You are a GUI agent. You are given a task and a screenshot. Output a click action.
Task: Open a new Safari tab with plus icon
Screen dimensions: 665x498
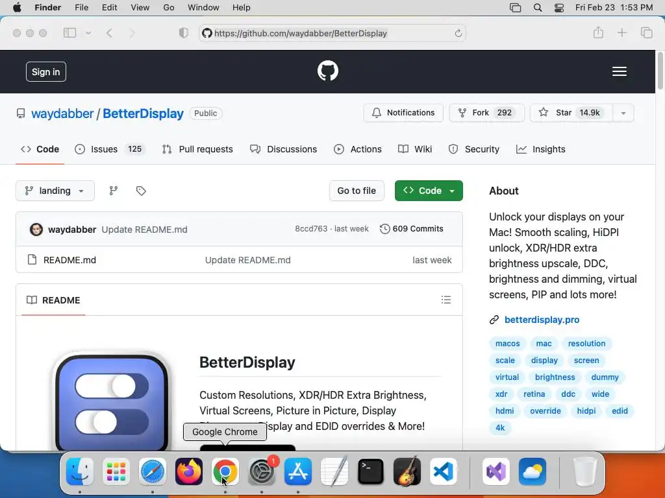click(x=621, y=32)
